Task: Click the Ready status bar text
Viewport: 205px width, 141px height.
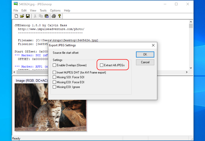Action: (x=16, y=138)
